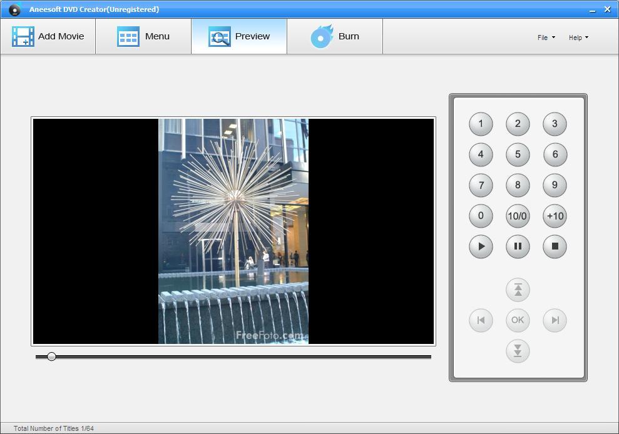Open the Add Movie tab

[x=48, y=36]
